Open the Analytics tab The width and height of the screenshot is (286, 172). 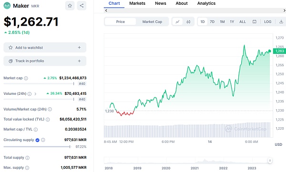pyautogui.click(x=206, y=3)
